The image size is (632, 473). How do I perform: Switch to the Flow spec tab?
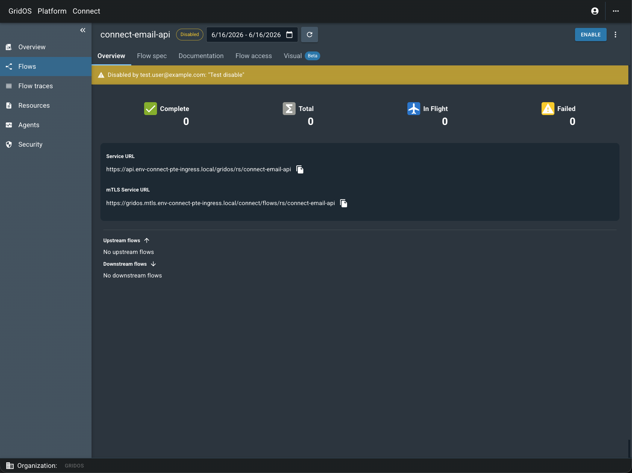(x=152, y=56)
